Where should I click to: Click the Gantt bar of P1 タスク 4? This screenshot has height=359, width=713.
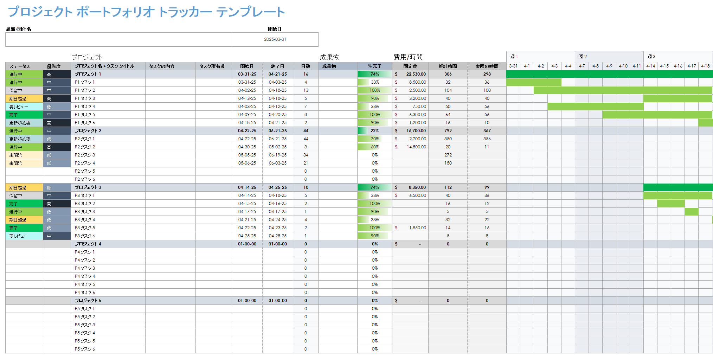tap(596, 107)
